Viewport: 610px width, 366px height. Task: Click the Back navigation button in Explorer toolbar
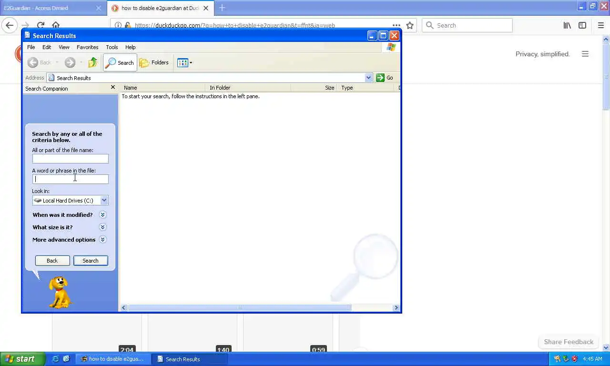[x=39, y=62]
